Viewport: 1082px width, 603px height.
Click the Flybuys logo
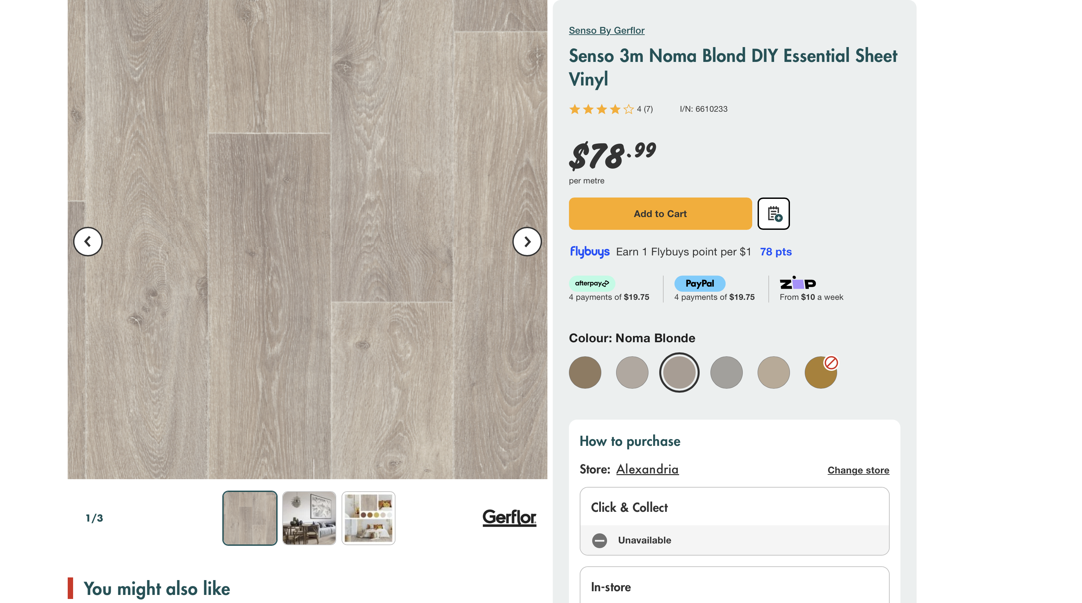589,252
